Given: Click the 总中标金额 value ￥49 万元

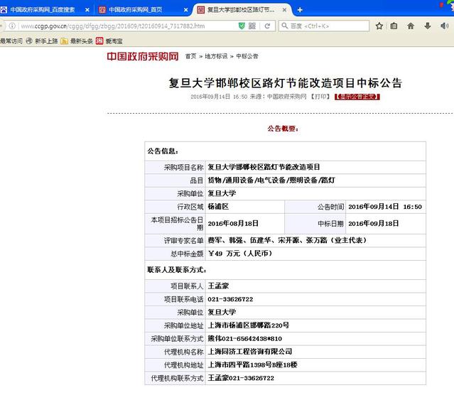Looking at the screenshot, I should [x=240, y=254].
